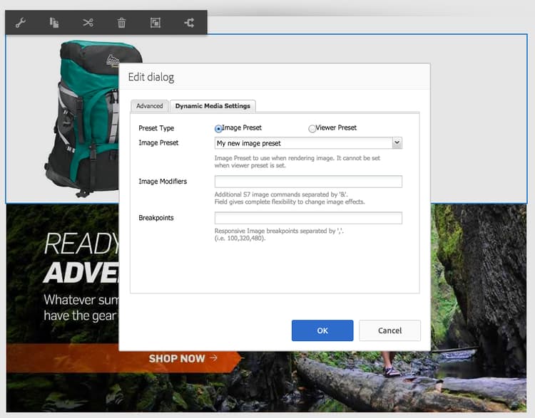This screenshot has height=418, width=535.
Task: Select the Viewer Preset radio button
Action: tap(312, 129)
